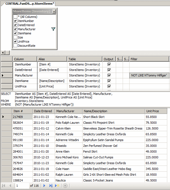Click the Column header in criteria grid
This screenshot has width=170, height=190.
click(x=25, y=59)
